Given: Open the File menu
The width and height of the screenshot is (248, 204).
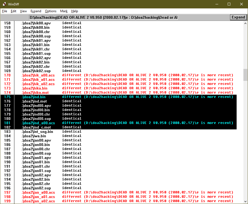Looking at the screenshot, I should pos(5,11).
